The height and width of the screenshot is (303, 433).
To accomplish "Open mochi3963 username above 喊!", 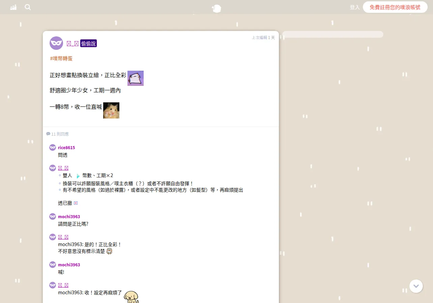I will pyautogui.click(x=69, y=265).
